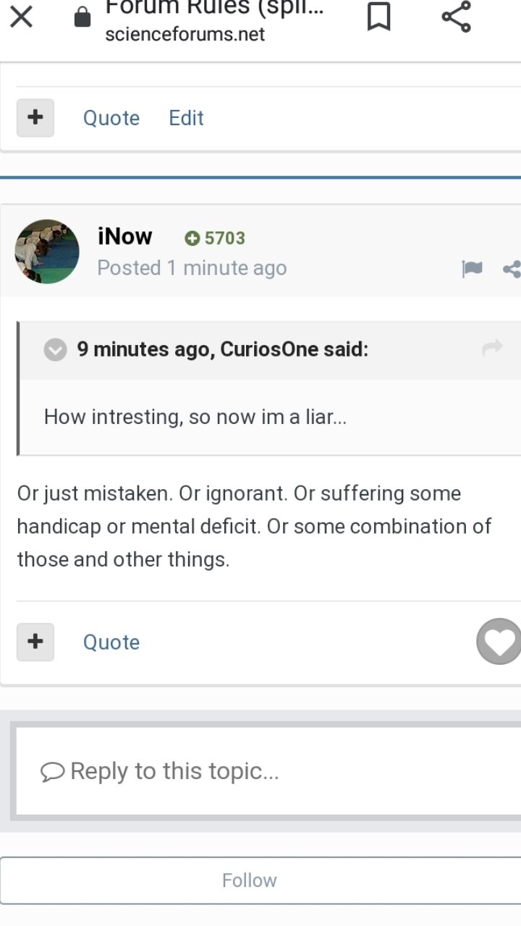View iNow's reputation score 5703
The image size is (521, 926).
coord(216,238)
